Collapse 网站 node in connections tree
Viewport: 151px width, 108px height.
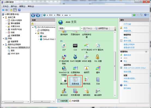[36, 33]
